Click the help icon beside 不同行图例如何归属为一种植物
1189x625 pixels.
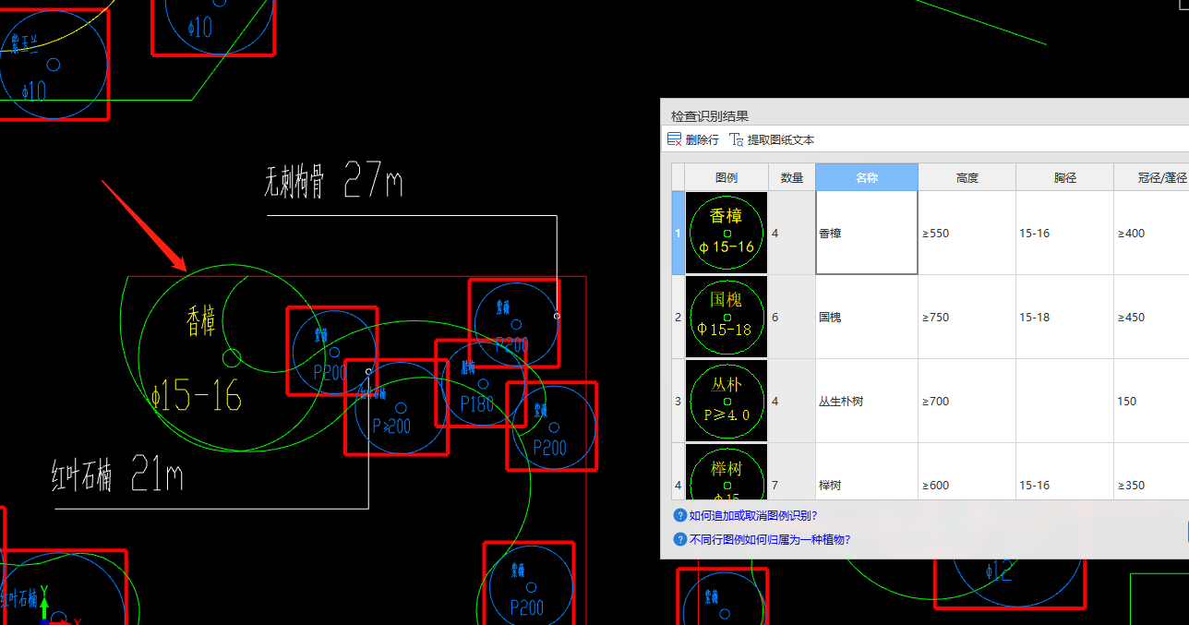tap(680, 539)
